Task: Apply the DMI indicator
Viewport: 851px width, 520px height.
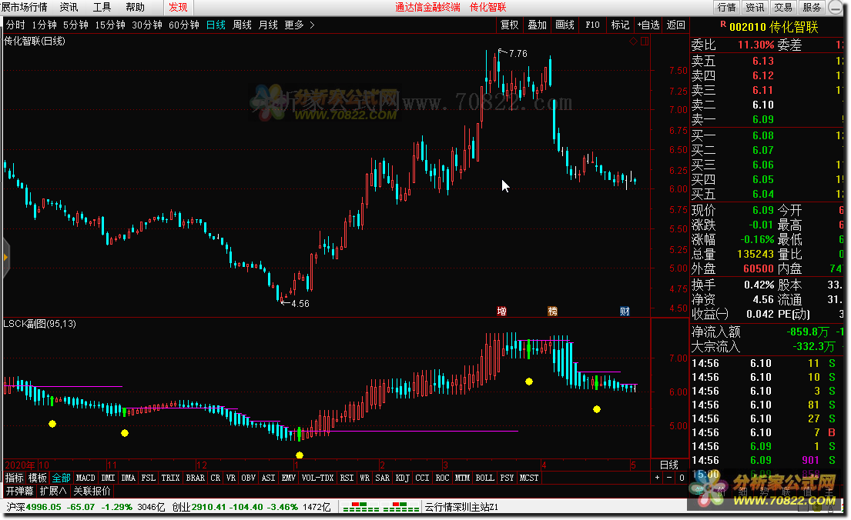Action: (109, 478)
